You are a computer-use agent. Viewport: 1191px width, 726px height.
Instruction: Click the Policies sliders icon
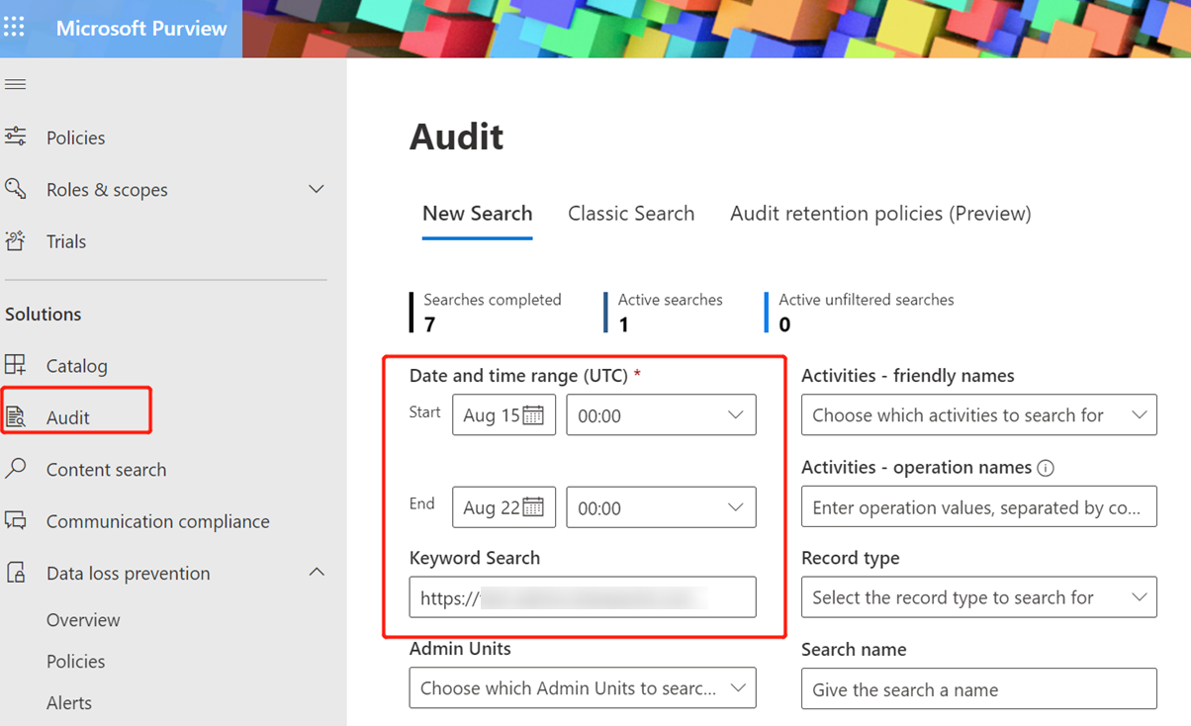coord(15,137)
